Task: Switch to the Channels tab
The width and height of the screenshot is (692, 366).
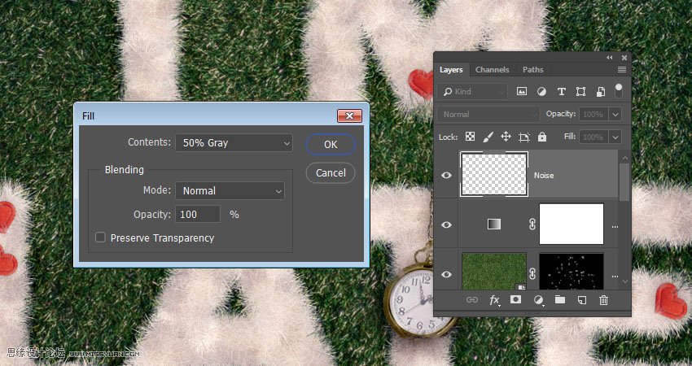Action: click(492, 70)
